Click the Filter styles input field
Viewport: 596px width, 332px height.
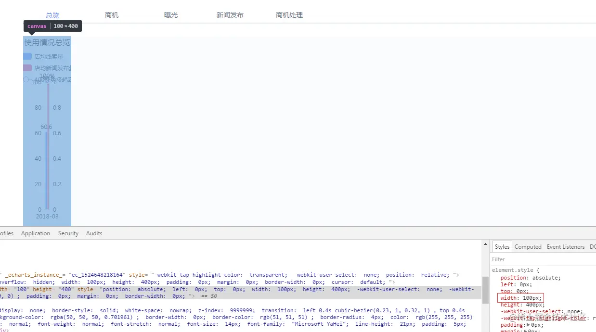point(543,259)
